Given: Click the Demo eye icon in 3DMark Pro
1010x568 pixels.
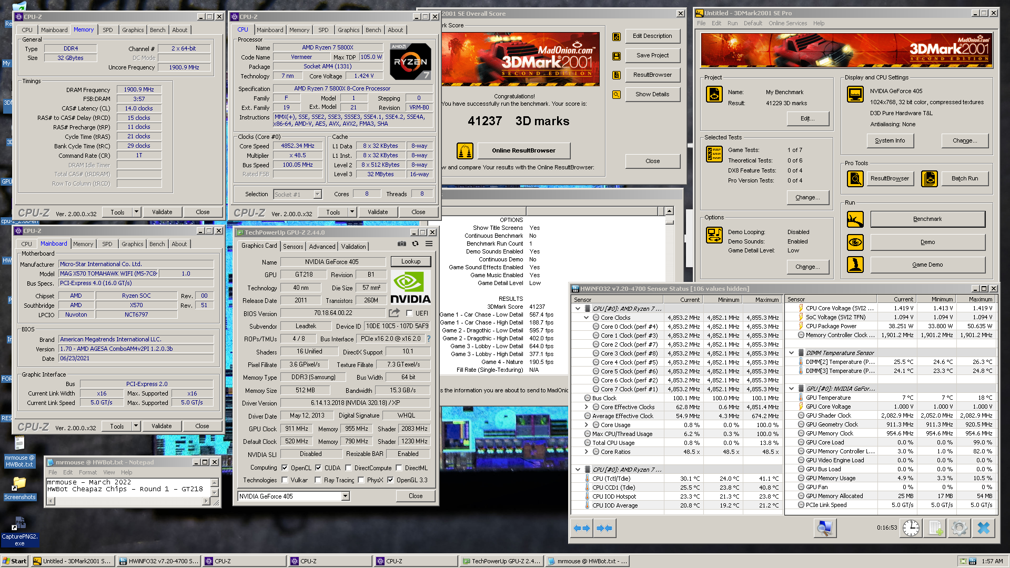Looking at the screenshot, I should click(x=855, y=242).
